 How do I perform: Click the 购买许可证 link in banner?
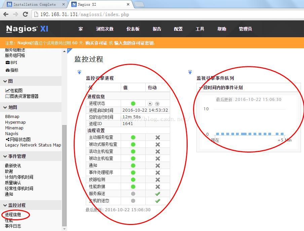pyautogui.click(x=97, y=43)
